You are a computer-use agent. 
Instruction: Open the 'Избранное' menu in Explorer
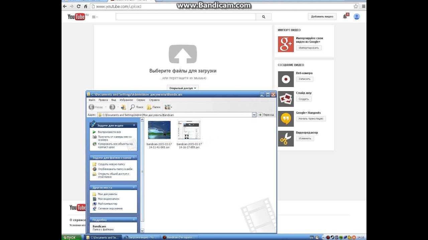click(126, 100)
